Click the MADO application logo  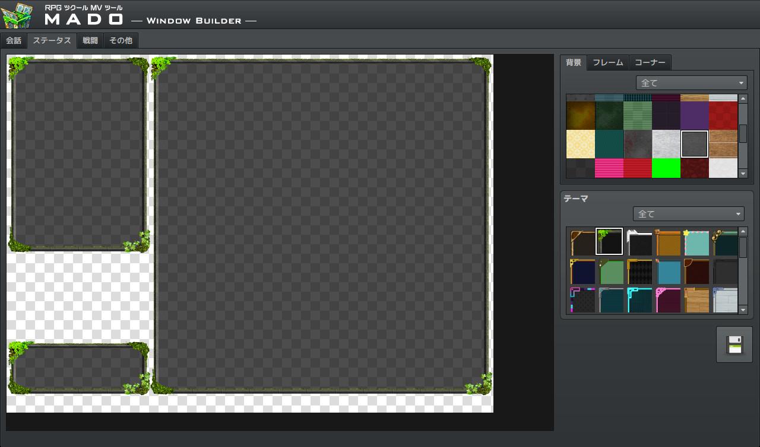[x=18, y=15]
